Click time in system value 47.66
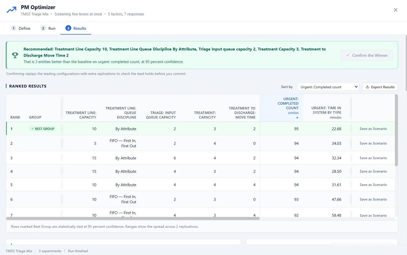407x255 pixels. coord(337,199)
